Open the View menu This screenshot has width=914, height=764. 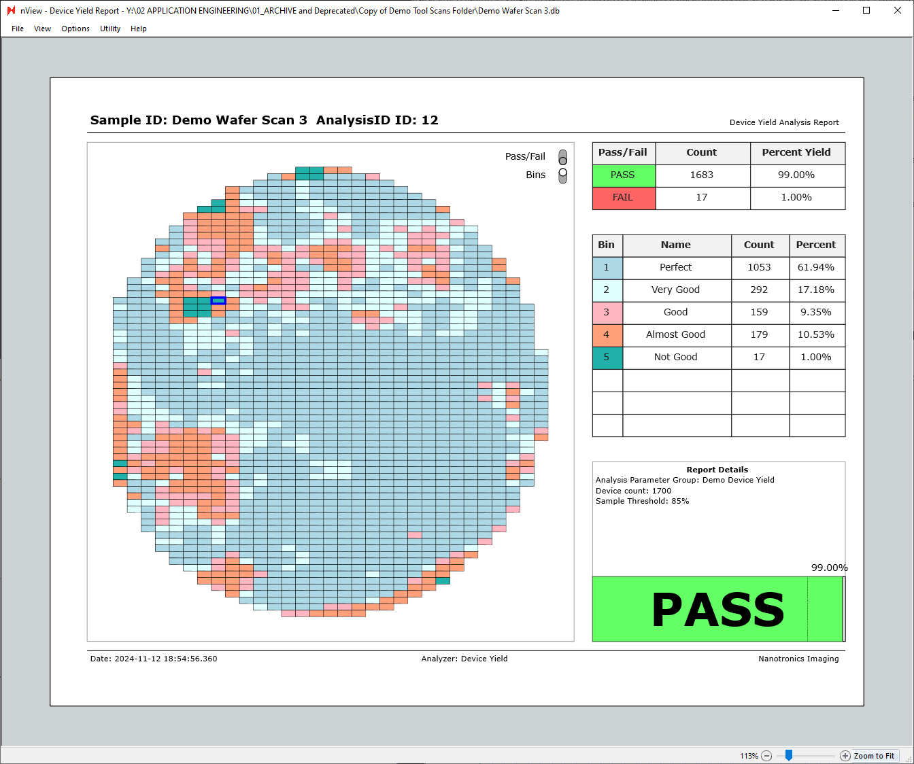pos(42,29)
